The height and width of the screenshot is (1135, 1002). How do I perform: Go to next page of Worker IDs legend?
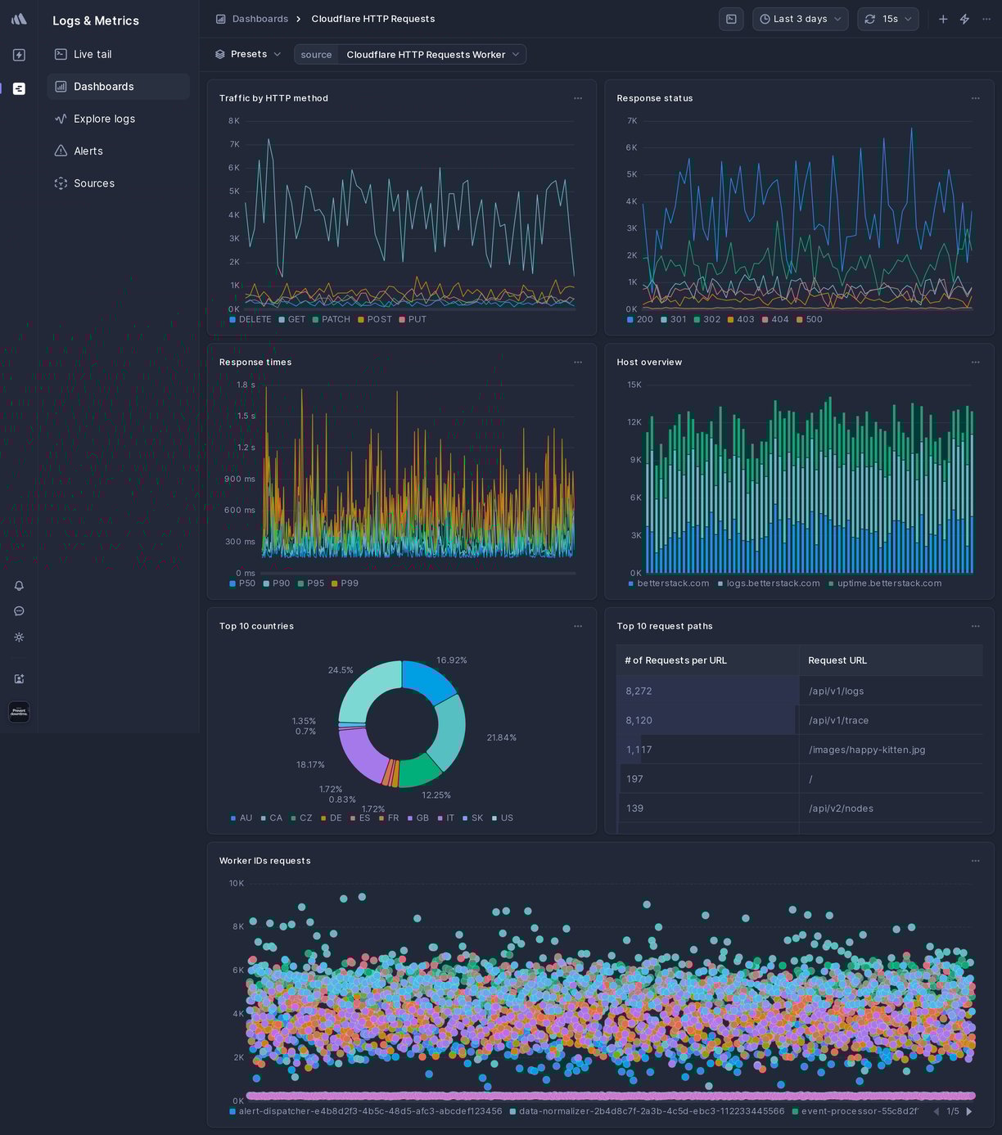(970, 1111)
